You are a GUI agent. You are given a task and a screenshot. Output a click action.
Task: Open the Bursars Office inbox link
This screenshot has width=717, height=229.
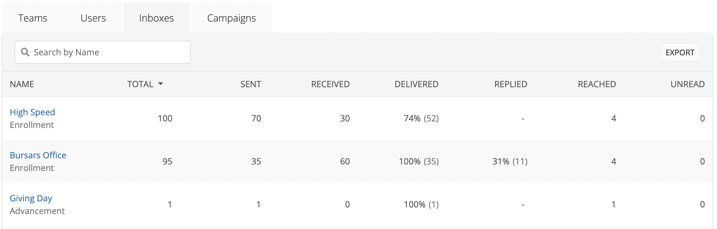tap(38, 155)
